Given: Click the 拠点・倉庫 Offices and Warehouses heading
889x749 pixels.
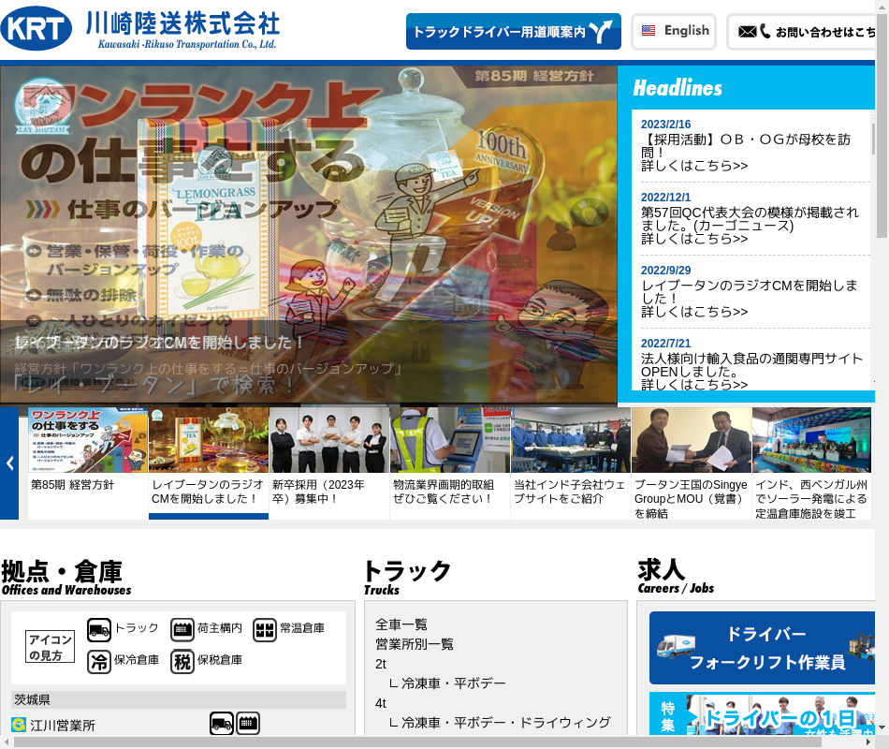Looking at the screenshot, I should (x=66, y=578).
